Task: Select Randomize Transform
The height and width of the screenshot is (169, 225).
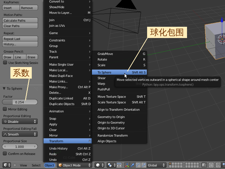Action: click(x=119, y=135)
